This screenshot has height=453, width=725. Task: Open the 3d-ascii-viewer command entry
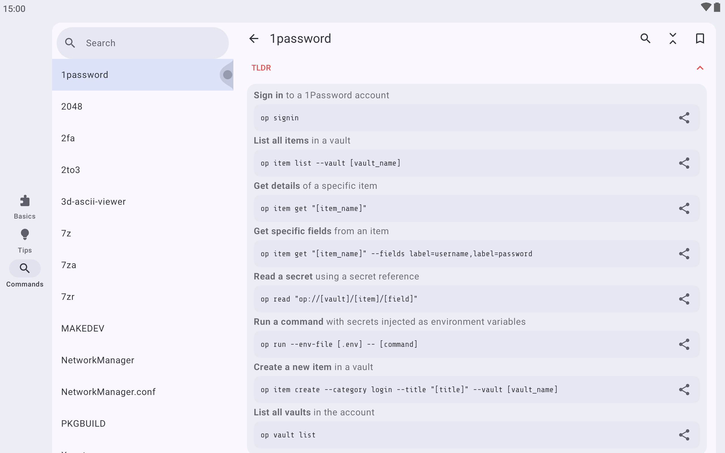pos(143,202)
